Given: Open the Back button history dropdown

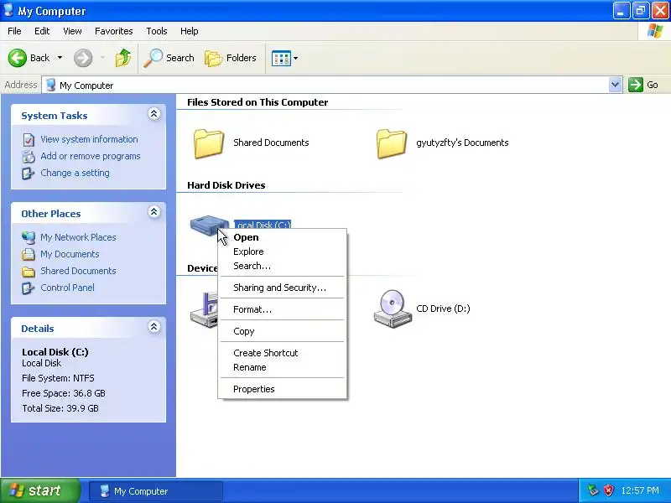Looking at the screenshot, I should click(x=60, y=58).
